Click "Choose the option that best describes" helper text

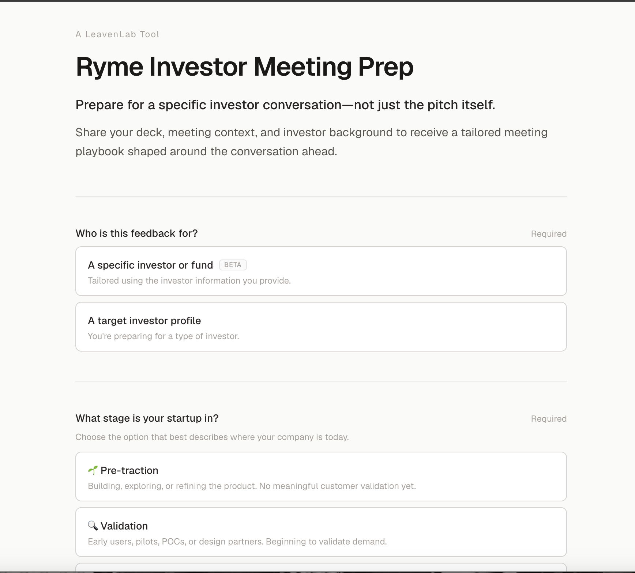point(212,437)
